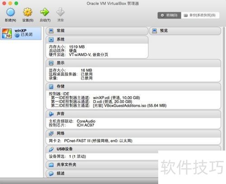This screenshot has width=226, height=184.
Task: Expand the 描述 description section
Action: click(x=102, y=174)
